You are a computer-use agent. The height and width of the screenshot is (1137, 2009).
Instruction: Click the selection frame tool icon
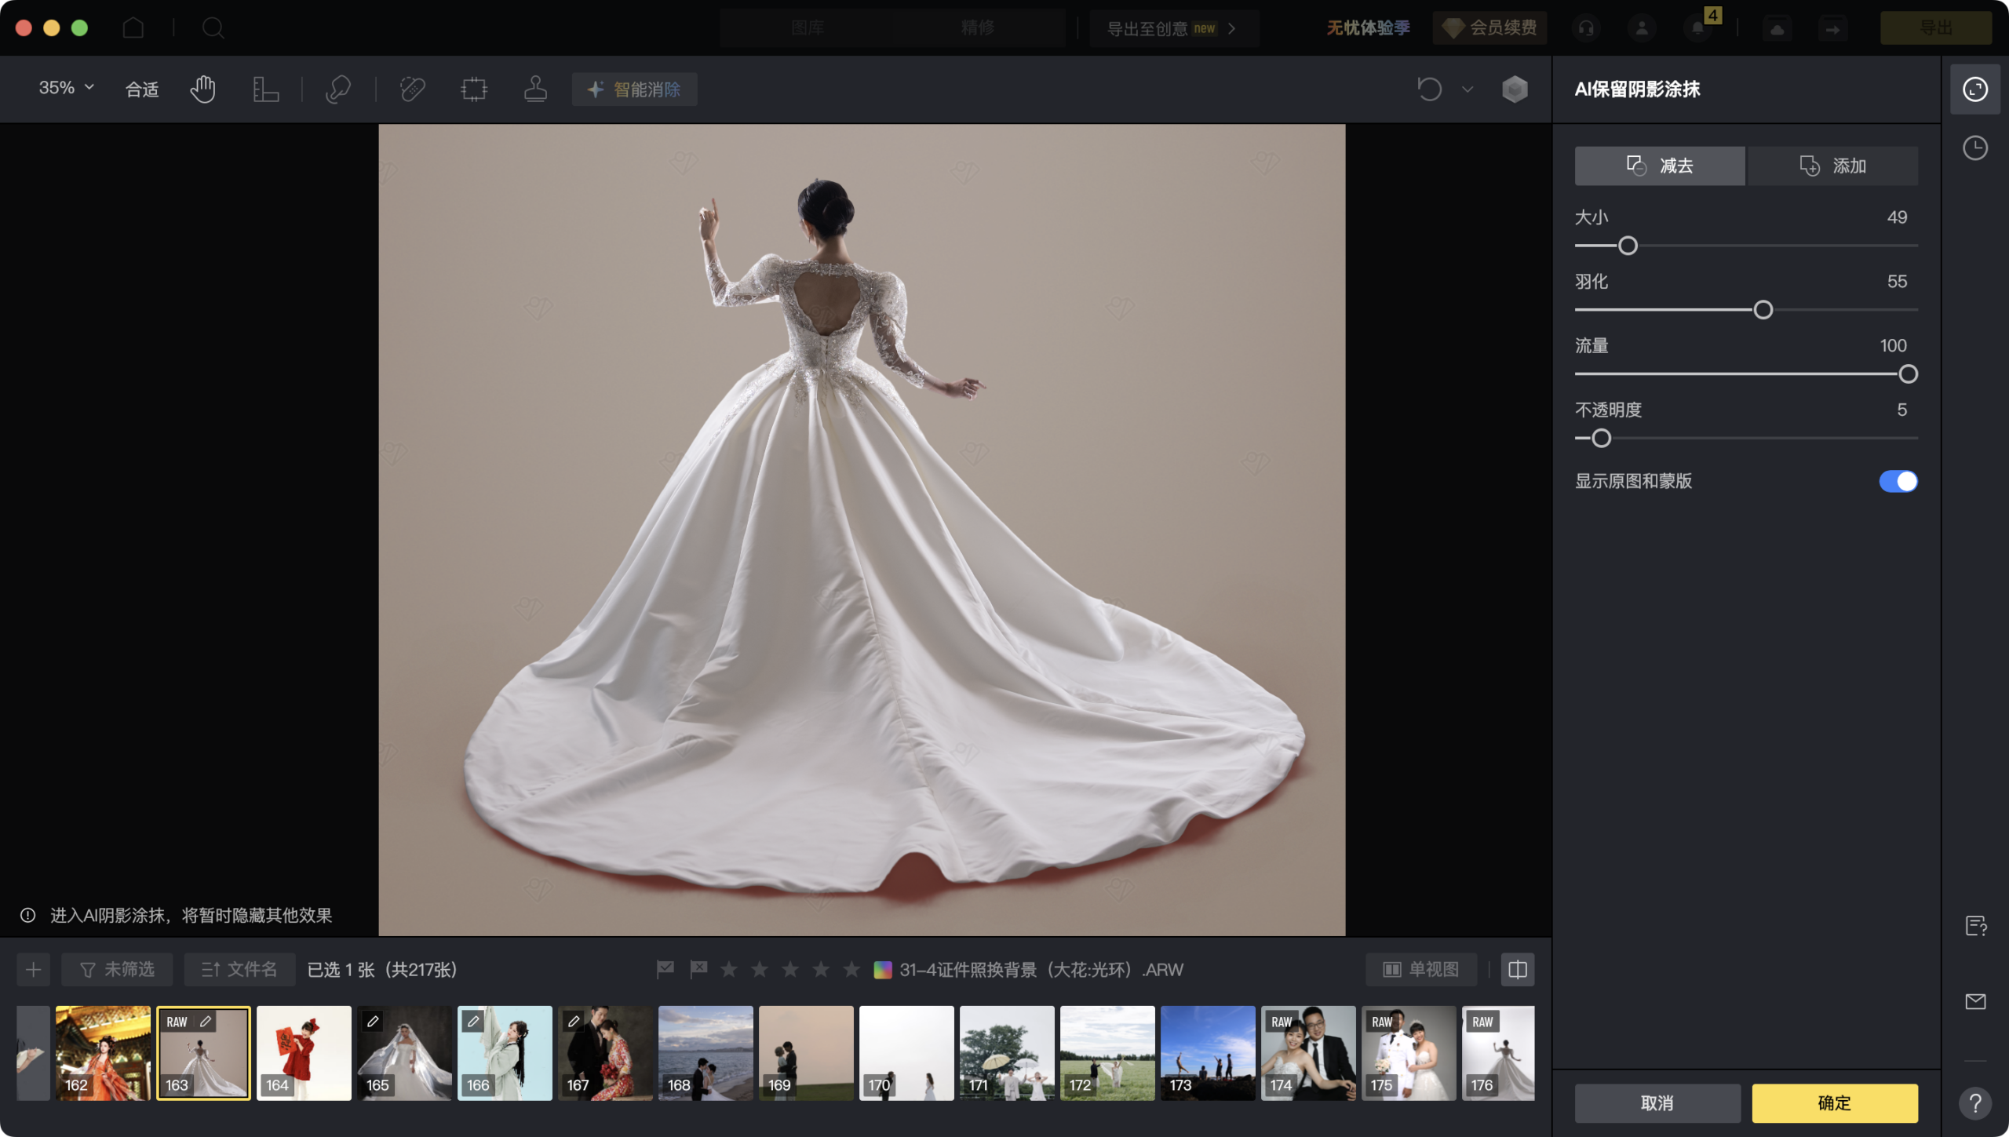(474, 89)
